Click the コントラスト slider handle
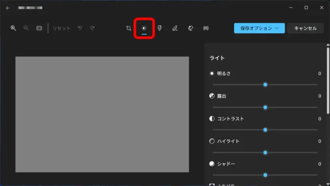Viewport: 330px width, 186px height. (265, 130)
